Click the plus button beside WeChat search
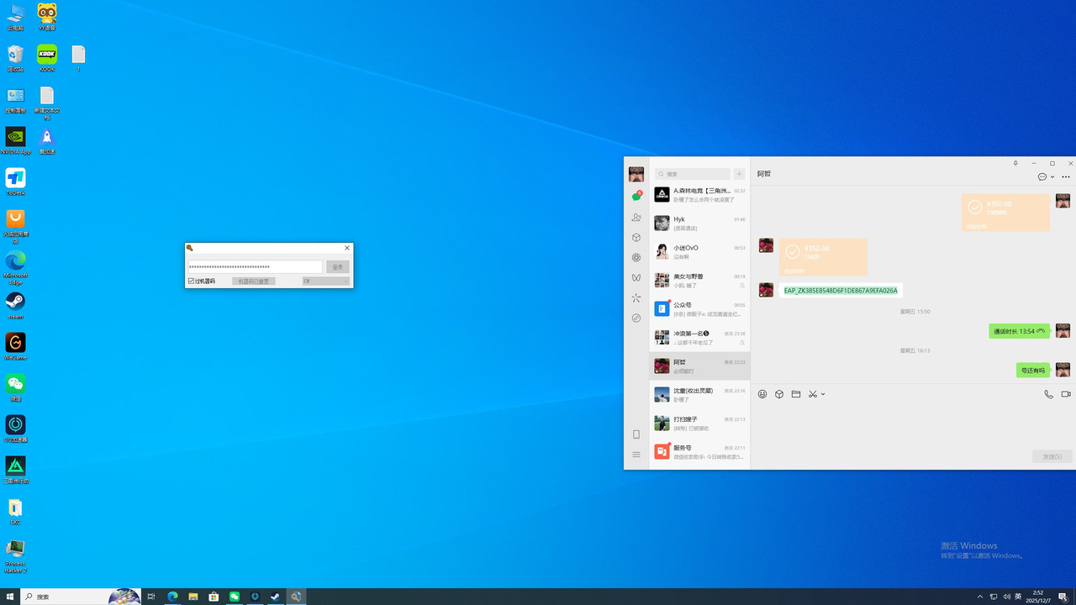The height and width of the screenshot is (605, 1076). click(739, 174)
